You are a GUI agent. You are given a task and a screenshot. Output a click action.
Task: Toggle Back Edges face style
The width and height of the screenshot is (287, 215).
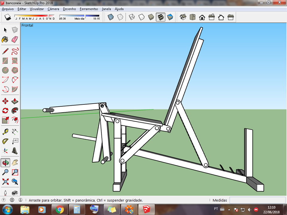120,17
